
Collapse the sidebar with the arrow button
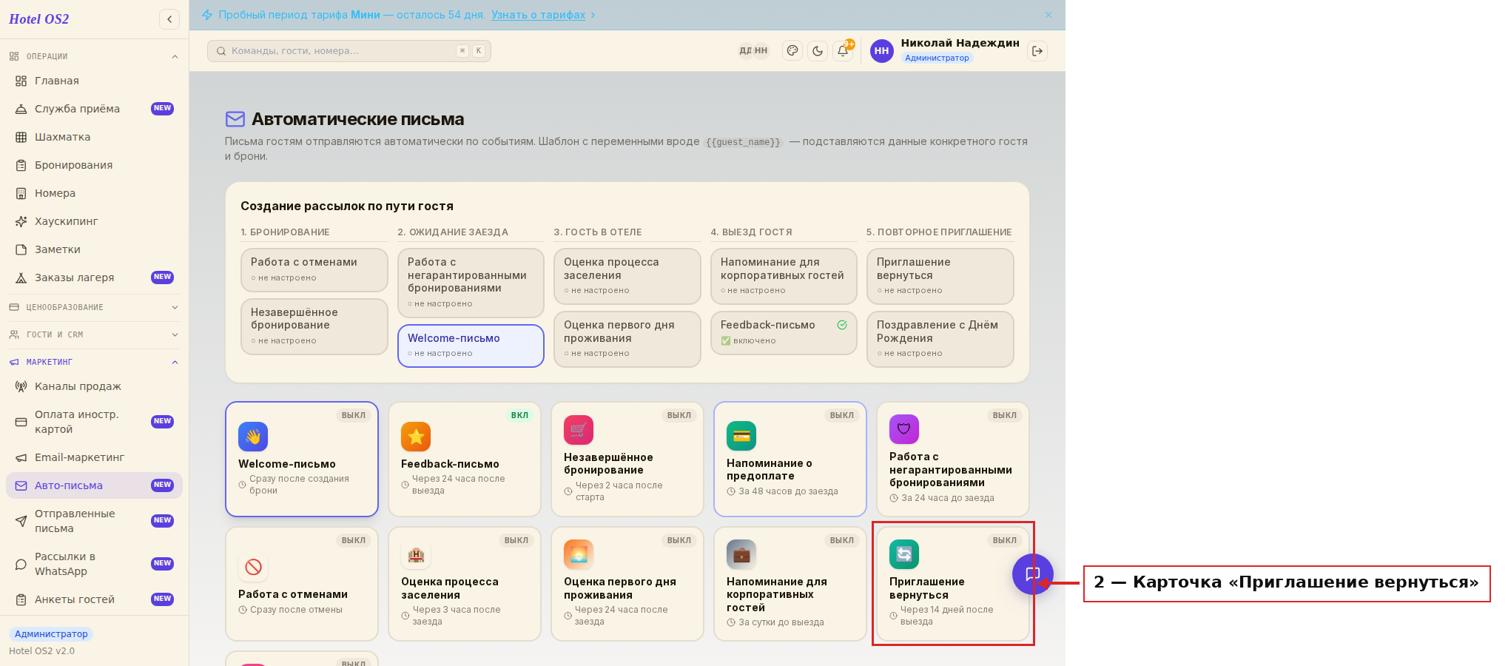tap(169, 19)
